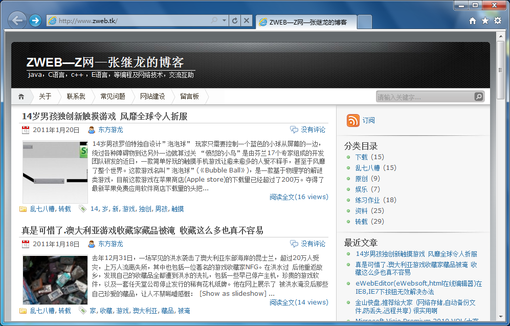
Task: Click the vertical scrollbar thumb
Action: pyautogui.click(x=501, y=70)
